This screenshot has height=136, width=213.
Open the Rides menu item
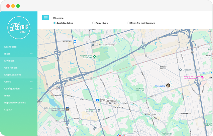click(x=7, y=95)
